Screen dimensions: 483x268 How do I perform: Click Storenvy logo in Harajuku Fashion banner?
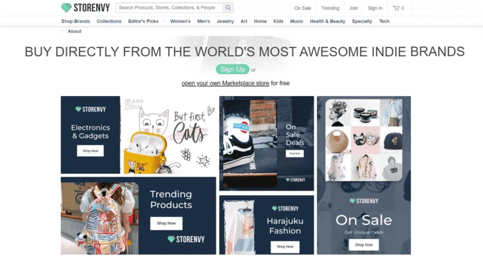coord(285,208)
